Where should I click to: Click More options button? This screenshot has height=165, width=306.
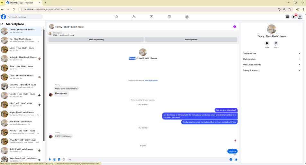[191, 40]
